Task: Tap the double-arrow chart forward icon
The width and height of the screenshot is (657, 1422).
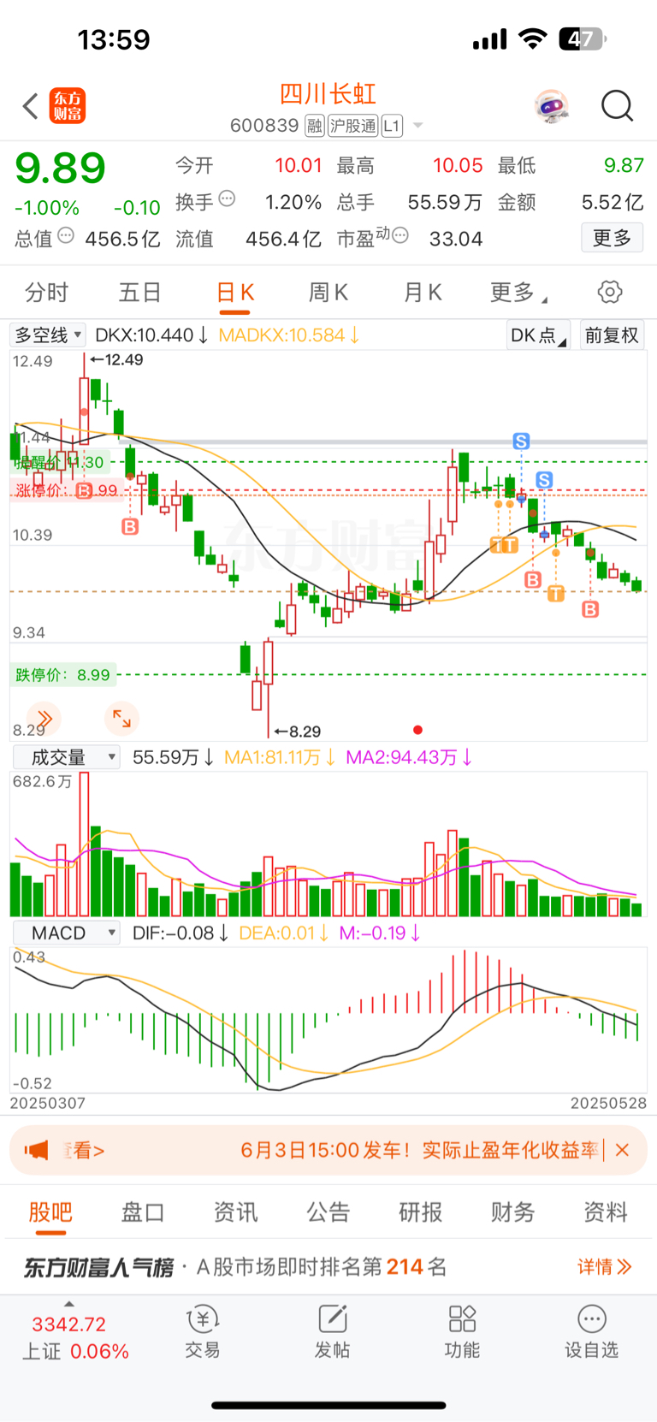Action: click(44, 719)
